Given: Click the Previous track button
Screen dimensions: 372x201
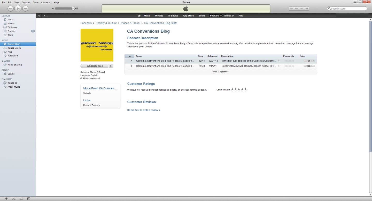Looking at the screenshot, I should point(10,9).
